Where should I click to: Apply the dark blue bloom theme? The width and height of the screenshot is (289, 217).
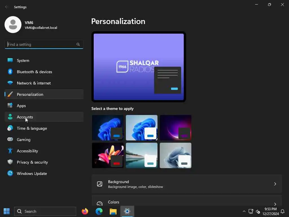(x=108, y=128)
